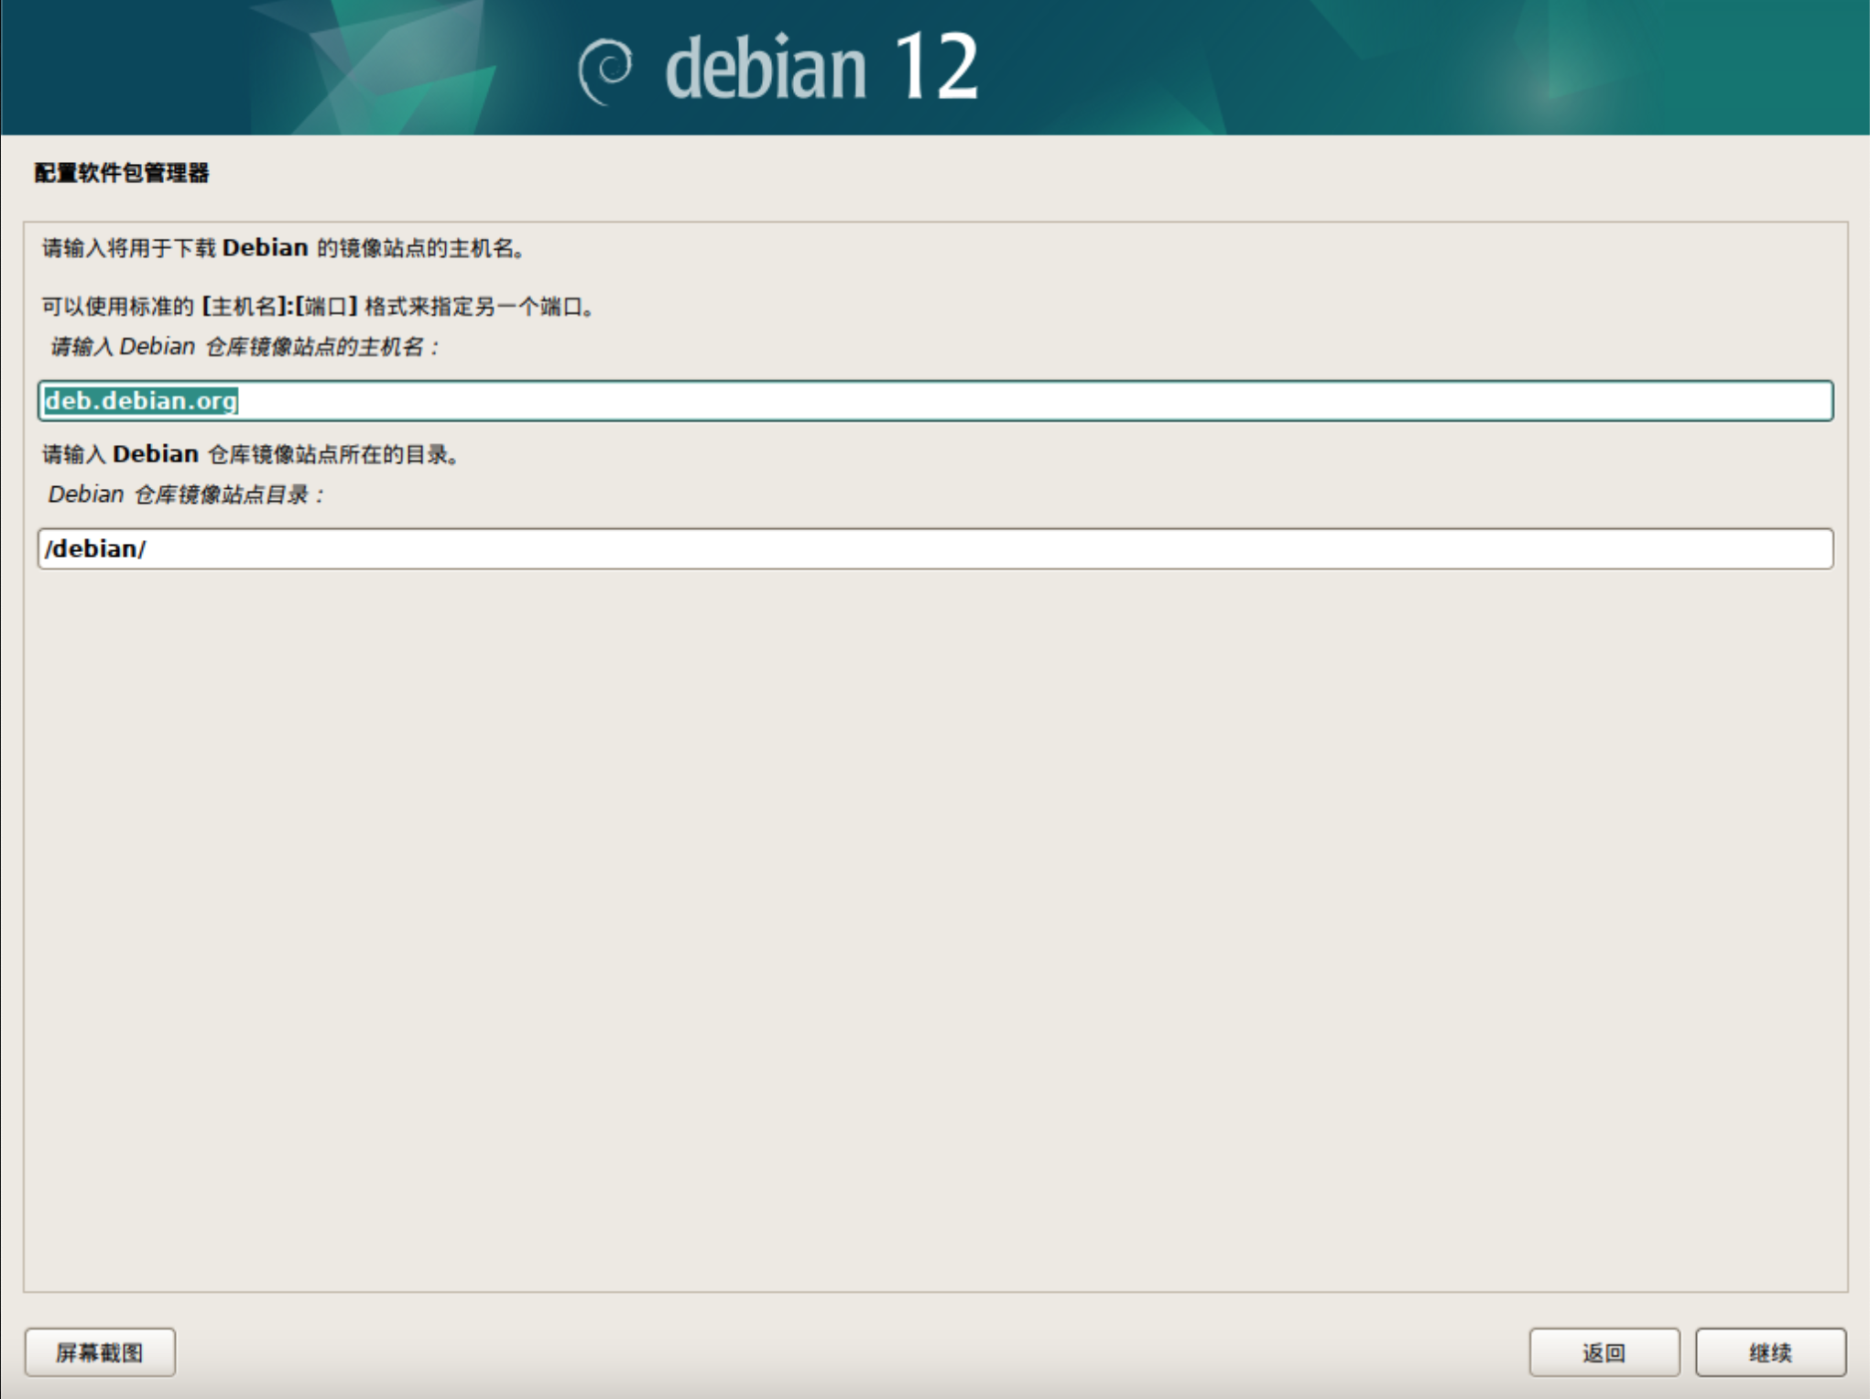
Task: Click the '12' version number in banner
Action: [x=936, y=67]
